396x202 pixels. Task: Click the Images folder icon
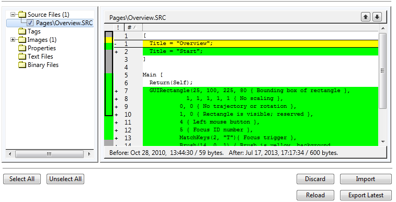(x=22, y=40)
